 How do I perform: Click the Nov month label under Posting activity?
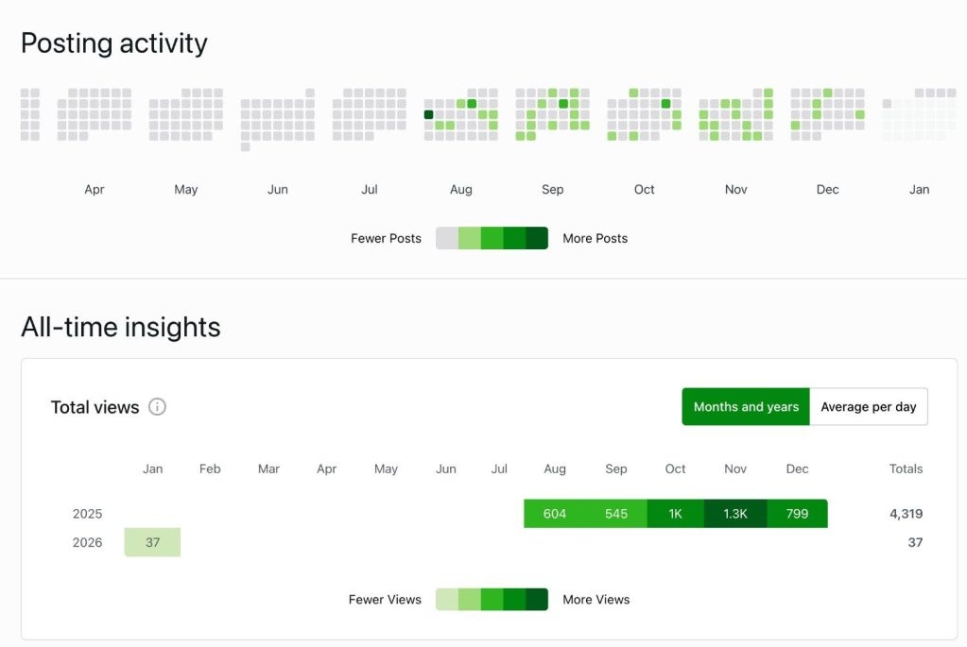[x=736, y=190]
